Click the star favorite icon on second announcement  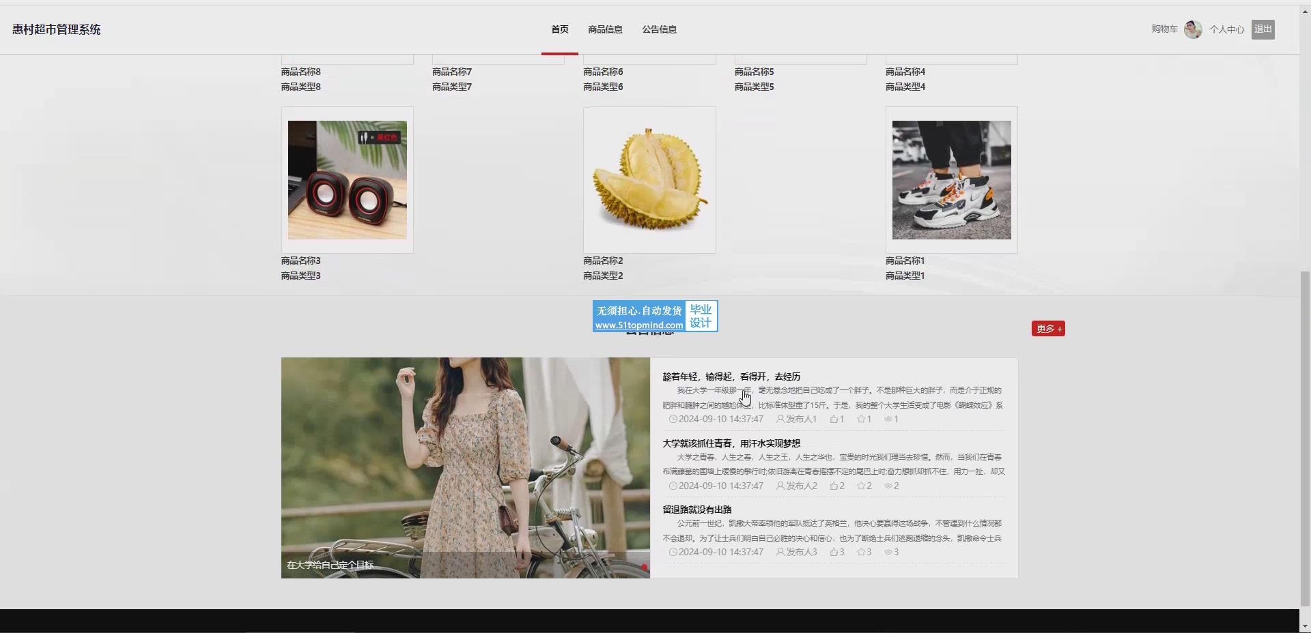tap(861, 486)
